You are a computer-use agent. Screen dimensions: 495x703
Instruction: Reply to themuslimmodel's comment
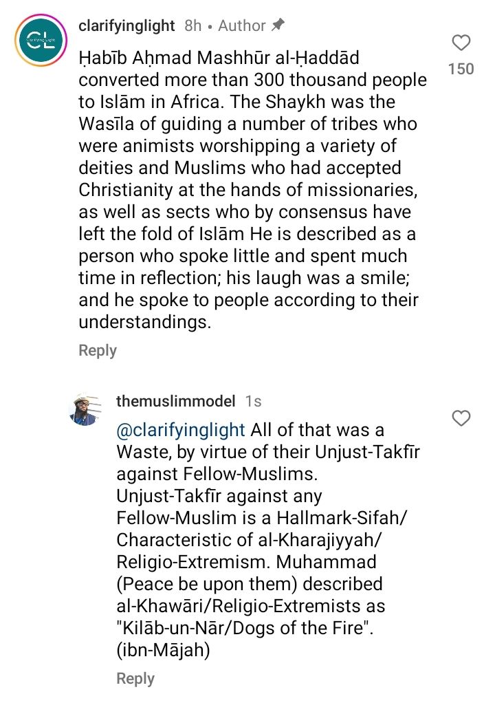coord(135,678)
